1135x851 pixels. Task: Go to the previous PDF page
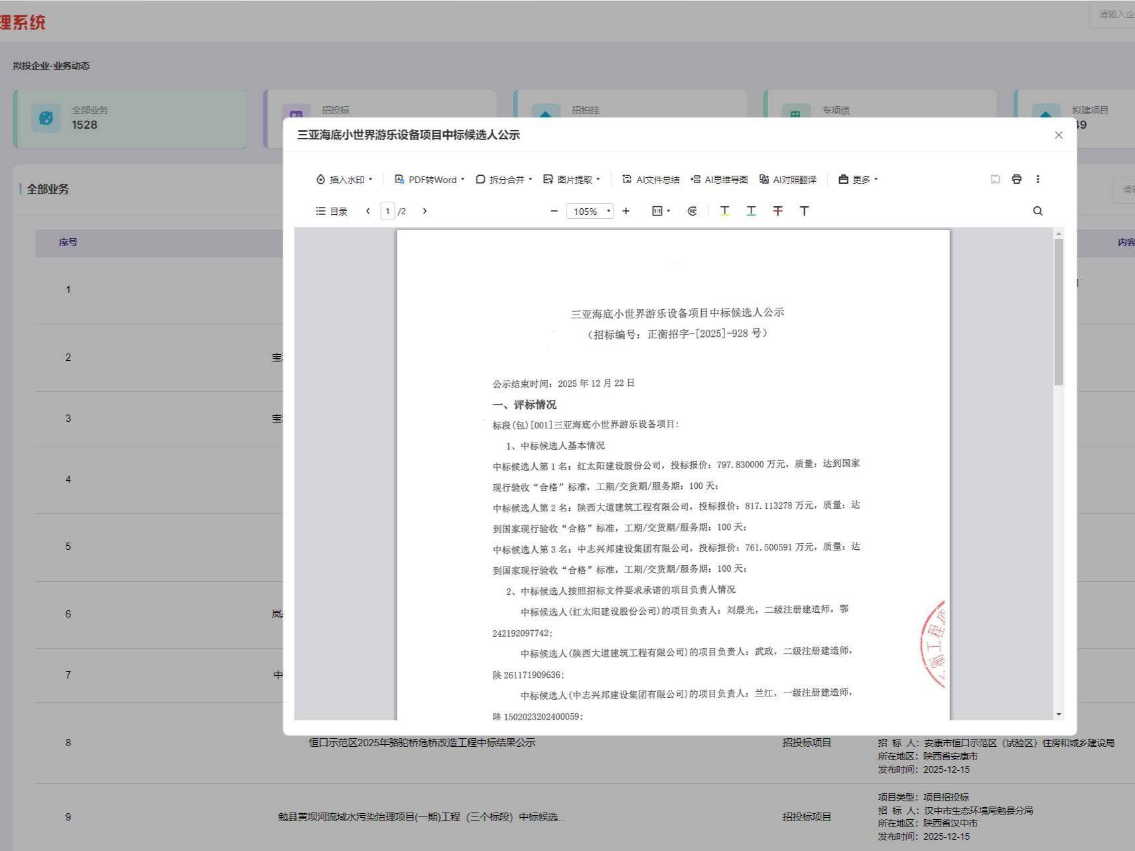pos(368,211)
